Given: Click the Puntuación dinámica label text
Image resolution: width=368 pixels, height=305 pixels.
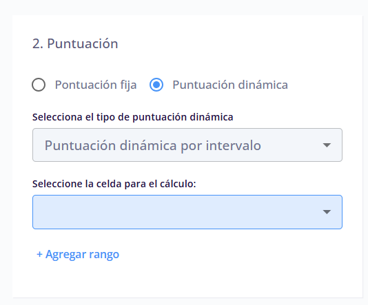Looking at the screenshot, I should [x=230, y=85].
